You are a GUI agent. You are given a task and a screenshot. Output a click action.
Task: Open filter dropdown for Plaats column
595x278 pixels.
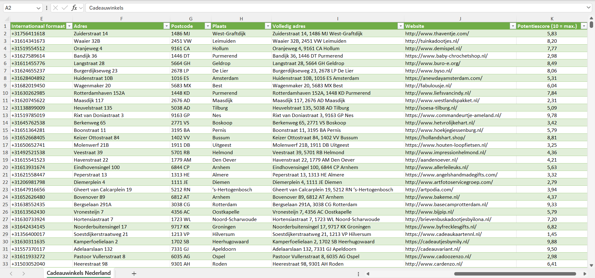click(x=268, y=26)
